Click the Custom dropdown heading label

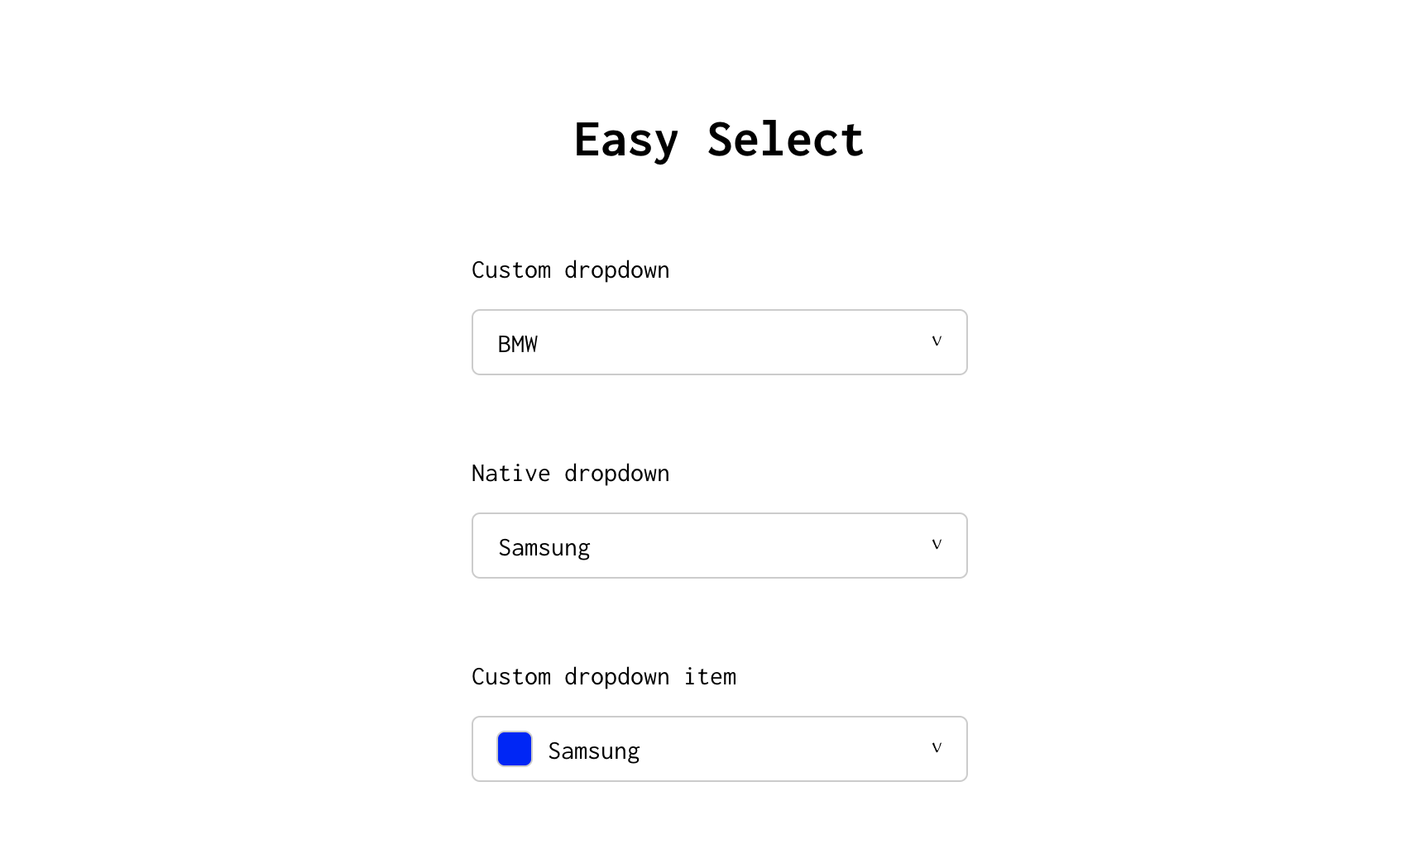coord(570,269)
